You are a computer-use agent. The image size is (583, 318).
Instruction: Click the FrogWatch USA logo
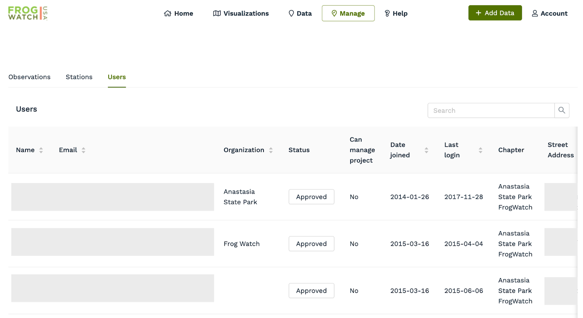[x=28, y=13]
